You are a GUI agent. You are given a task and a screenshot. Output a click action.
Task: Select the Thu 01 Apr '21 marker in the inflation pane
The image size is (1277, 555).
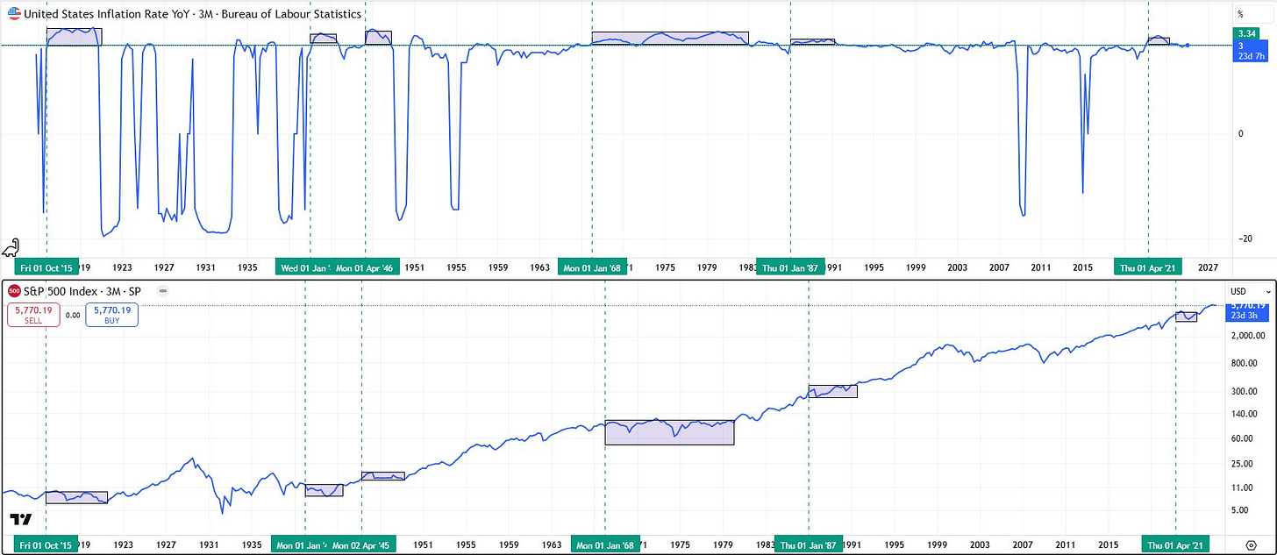tap(1148, 267)
